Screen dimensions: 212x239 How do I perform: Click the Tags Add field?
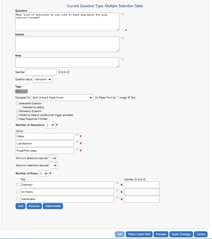pyautogui.click(x=22, y=92)
